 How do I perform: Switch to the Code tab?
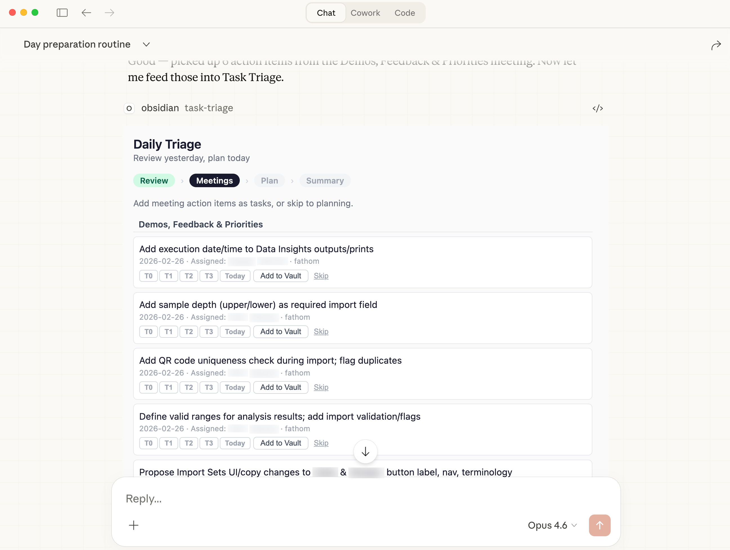pyautogui.click(x=405, y=13)
